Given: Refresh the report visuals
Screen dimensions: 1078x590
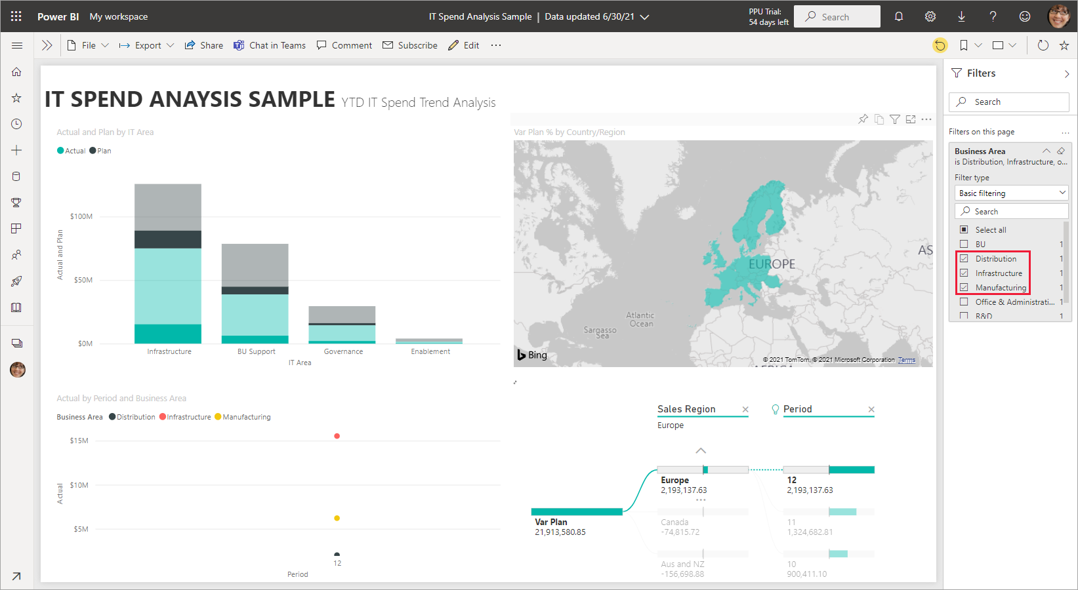Looking at the screenshot, I should [x=1043, y=45].
